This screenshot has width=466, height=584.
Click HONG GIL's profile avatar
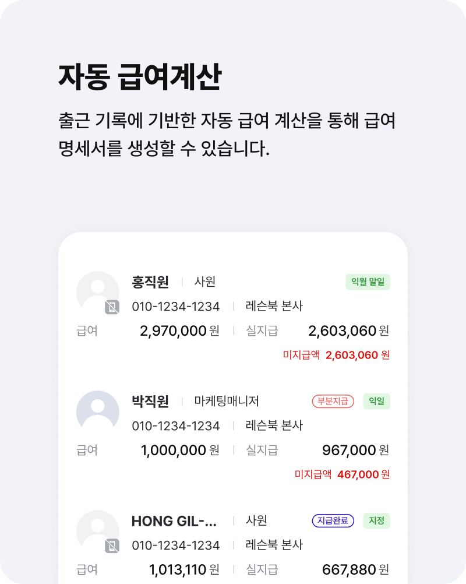pyautogui.click(x=97, y=532)
